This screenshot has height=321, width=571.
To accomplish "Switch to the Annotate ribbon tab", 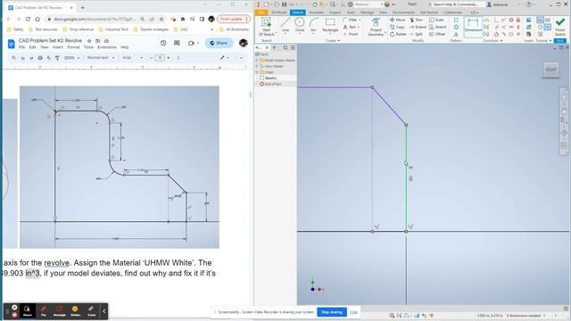I will pos(316,12).
